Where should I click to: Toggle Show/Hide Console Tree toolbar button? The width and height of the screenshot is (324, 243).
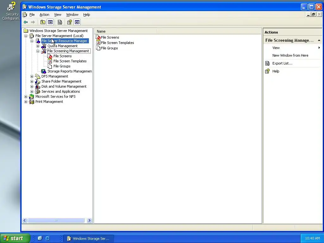coord(50,22)
